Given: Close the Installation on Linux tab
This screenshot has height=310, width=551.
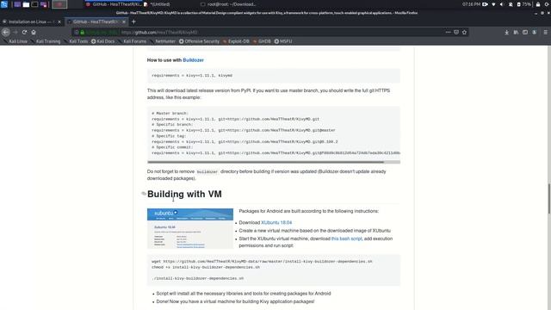Looking at the screenshot, I should [59, 22].
